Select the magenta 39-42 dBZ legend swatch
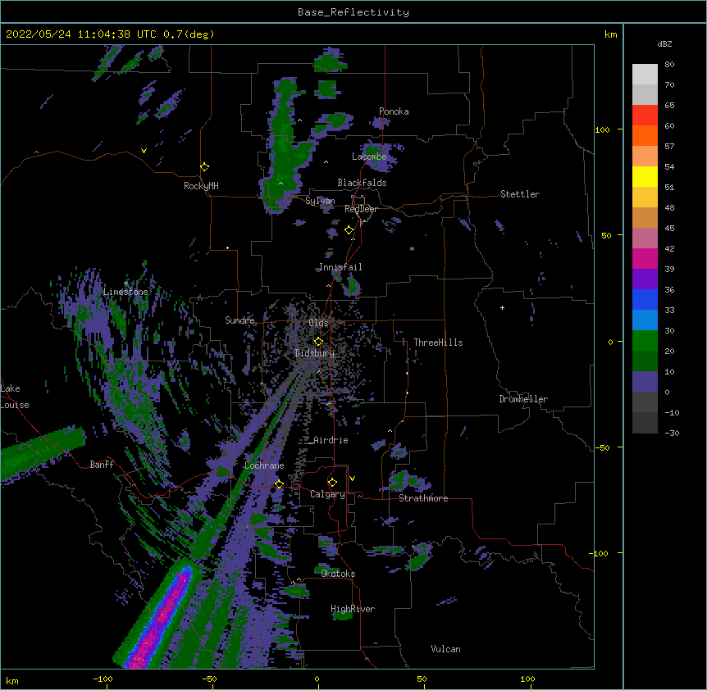 645,258
